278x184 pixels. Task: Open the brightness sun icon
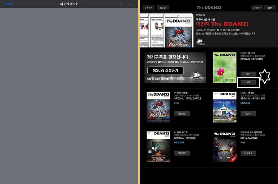click(x=121, y=4)
